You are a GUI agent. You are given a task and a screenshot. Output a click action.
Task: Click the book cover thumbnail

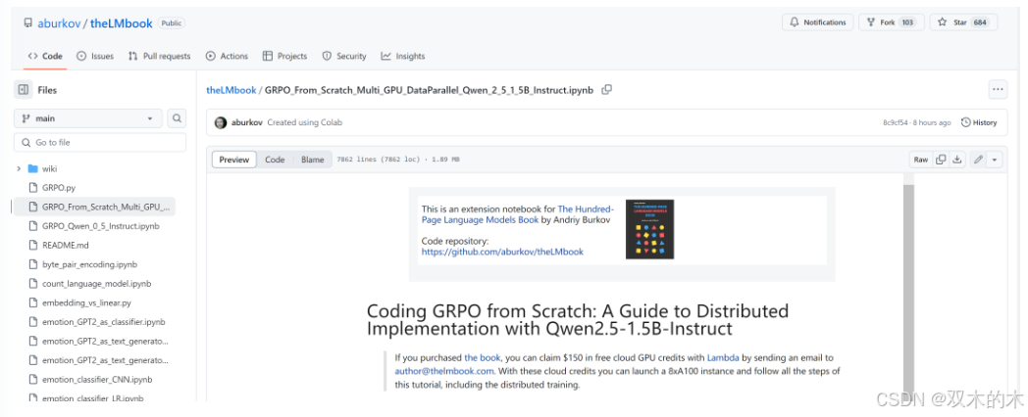[649, 229]
